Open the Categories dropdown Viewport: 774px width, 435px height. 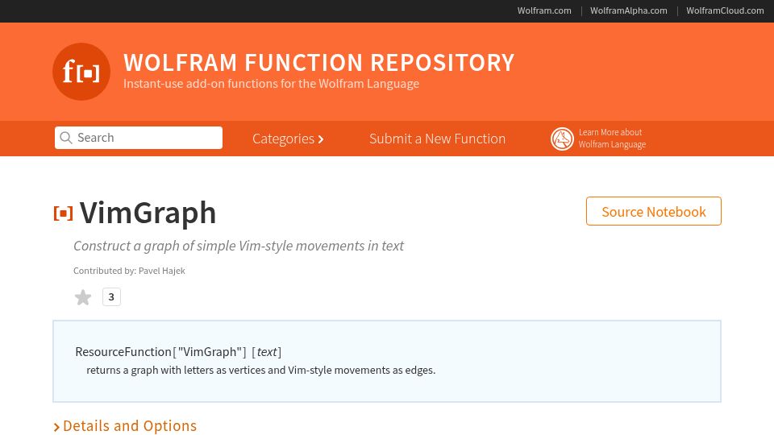[x=288, y=139]
